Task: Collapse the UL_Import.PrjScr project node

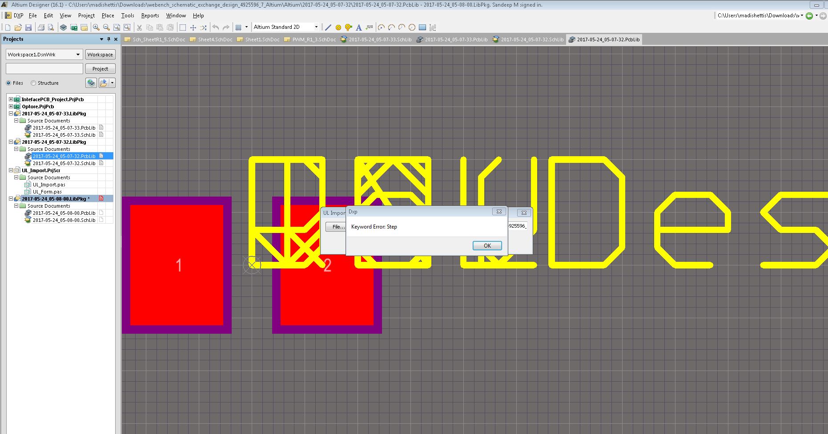Action: point(11,170)
